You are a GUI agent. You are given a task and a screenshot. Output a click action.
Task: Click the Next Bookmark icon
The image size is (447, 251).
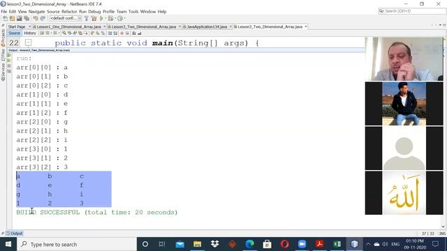pos(98,33)
